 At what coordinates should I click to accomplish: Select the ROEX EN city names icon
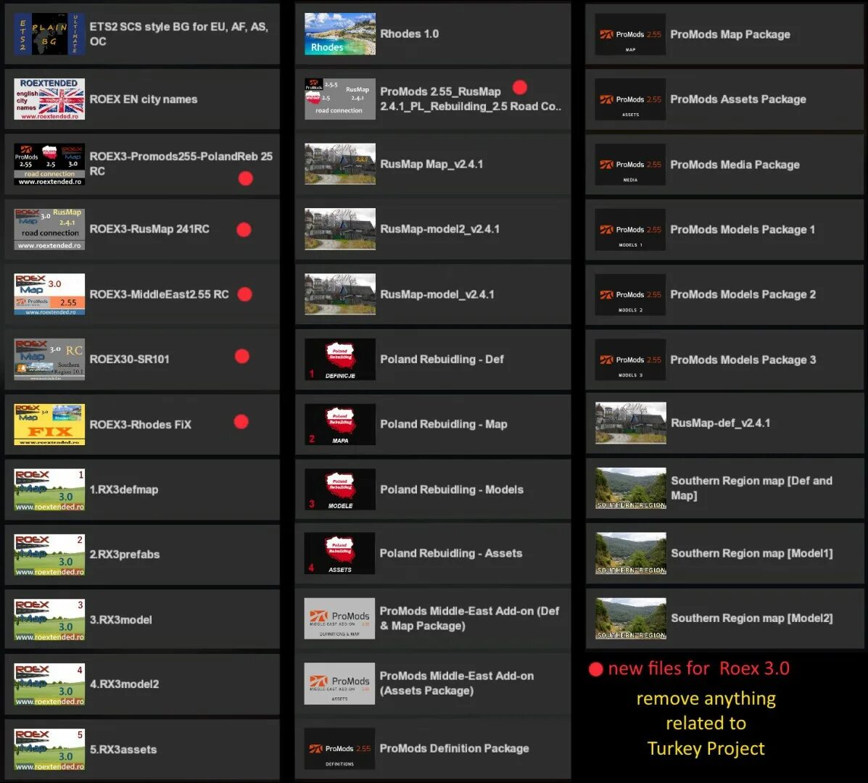pos(49,99)
